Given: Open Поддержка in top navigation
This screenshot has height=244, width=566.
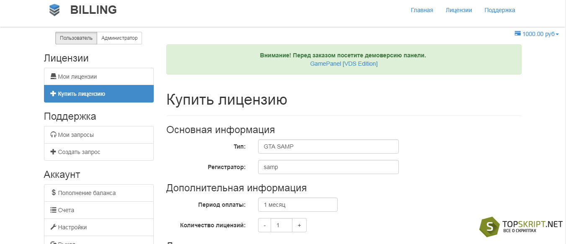Looking at the screenshot, I should click(x=500, y=10).
